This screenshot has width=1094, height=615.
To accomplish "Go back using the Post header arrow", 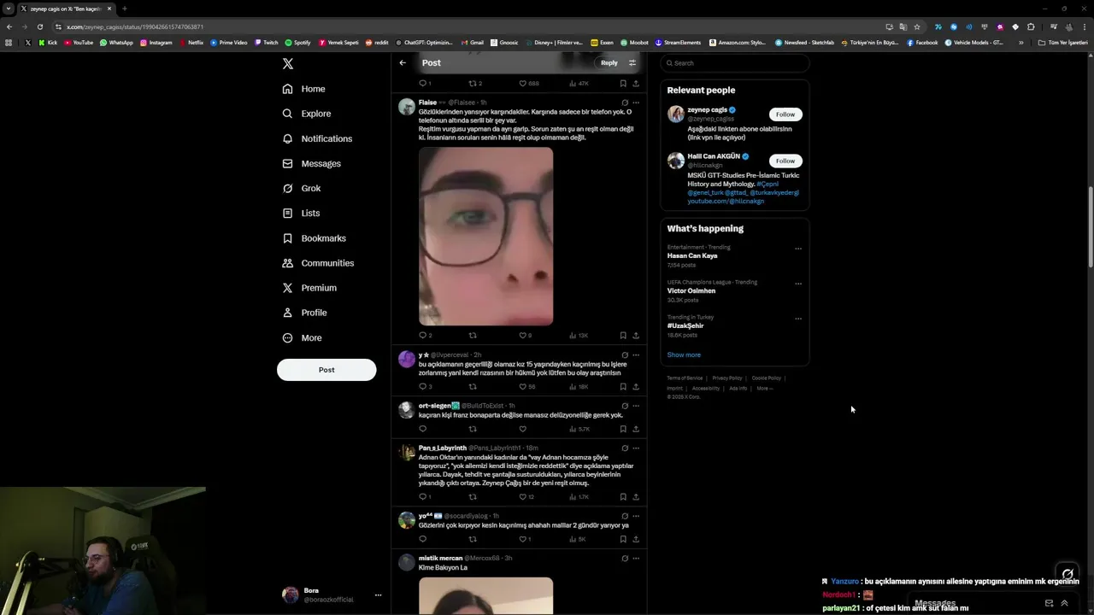I will click(403, 62).
